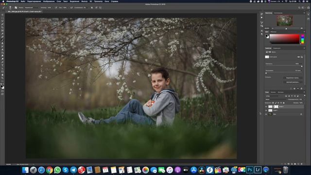Select the Eyedropper tool
Image resolution: width=311 pixels, height=175 pixels.
2,34
